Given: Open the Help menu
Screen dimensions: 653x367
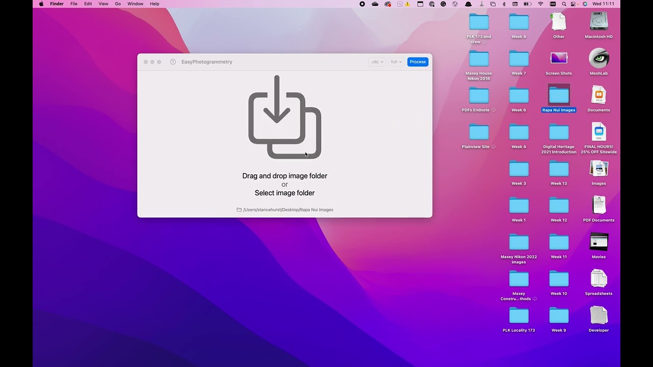Looking at the screenshot, I should (155, 4).
